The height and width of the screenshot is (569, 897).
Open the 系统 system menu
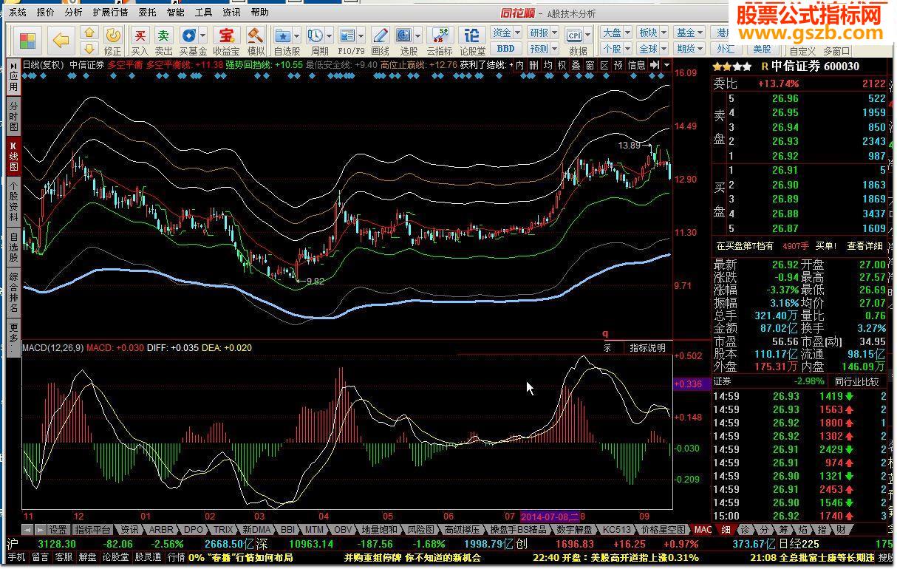tap(18, 13)
